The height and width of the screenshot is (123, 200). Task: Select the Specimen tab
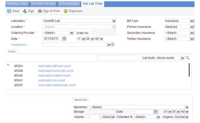[81, 100]
